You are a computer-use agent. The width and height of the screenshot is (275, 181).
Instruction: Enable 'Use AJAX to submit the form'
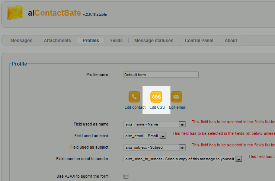pos(126,176)
